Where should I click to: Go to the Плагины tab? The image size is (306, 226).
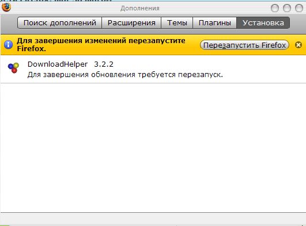coord(215,23)
